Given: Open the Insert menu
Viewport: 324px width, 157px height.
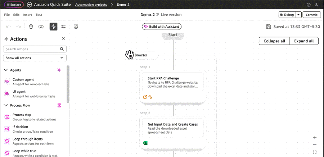Looking at the screenshot, I should [27, 15].
